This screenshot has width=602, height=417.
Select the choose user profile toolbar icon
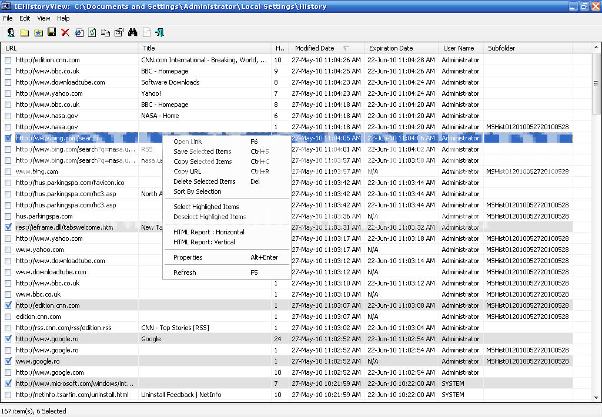coord(11,33)
